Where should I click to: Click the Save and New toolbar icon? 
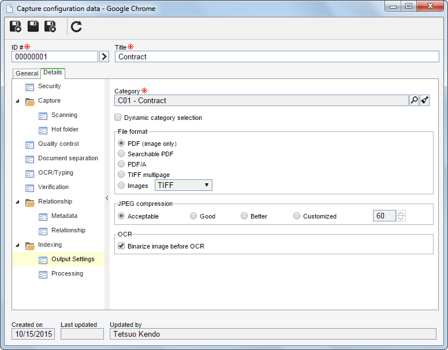click(16, 27)
